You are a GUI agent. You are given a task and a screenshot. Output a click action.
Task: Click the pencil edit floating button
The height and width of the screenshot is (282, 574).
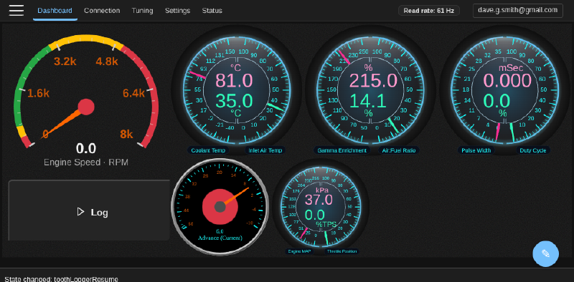545,253
